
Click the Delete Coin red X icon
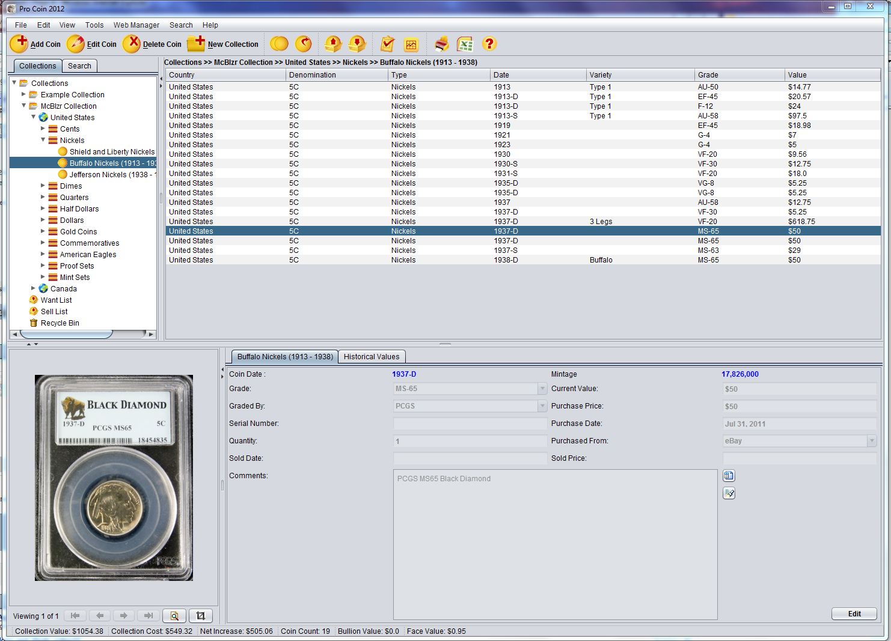(132, 44)
